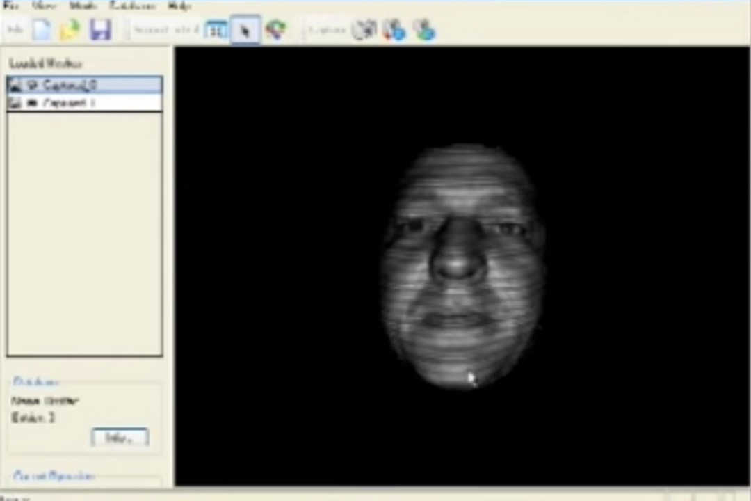Viewport: 751px width, 501px height.
Task: Open the View menu
Action: coord(43,6)
